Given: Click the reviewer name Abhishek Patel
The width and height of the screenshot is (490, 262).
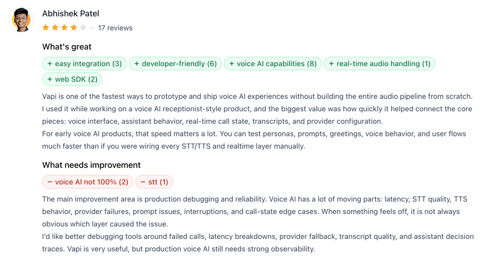Looking at the screenshot, I should [x=71, y=14].
